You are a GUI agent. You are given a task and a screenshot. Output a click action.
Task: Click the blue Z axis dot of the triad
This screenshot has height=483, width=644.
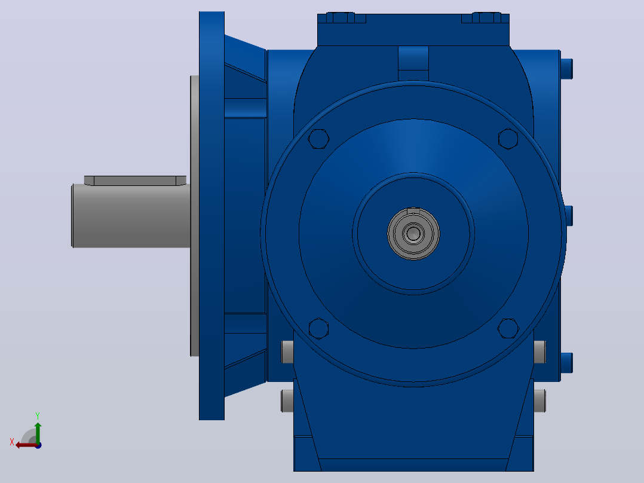pyautogui.click(x=38, y=445)
